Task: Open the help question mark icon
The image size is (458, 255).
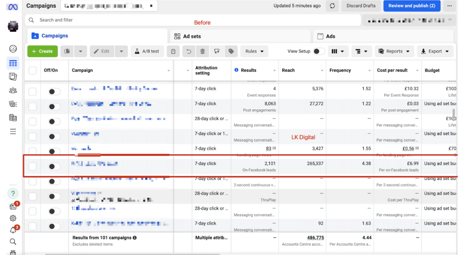Action: point(13,193)
